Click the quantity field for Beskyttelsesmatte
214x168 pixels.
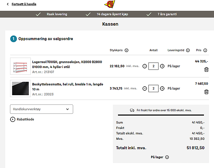point(153,88)
